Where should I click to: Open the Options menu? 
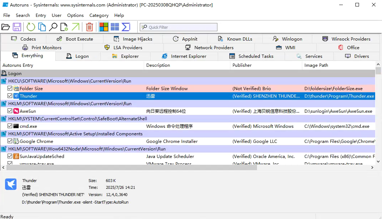[x=75, y=15]
